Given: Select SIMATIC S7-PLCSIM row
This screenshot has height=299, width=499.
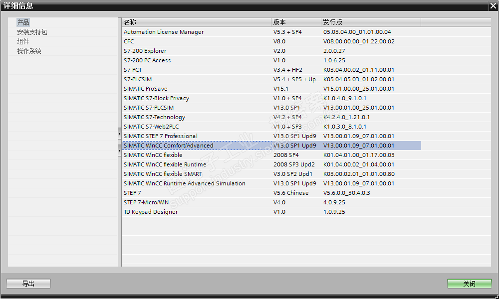Looking at the screenshot, I should click(x=271, y=108).
